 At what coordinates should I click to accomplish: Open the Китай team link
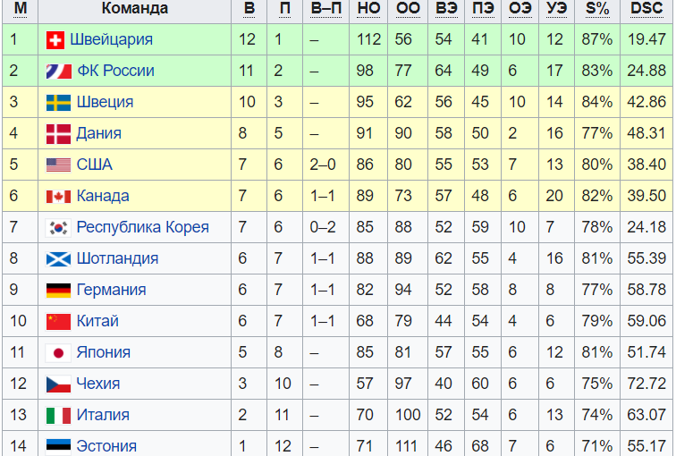97,321
